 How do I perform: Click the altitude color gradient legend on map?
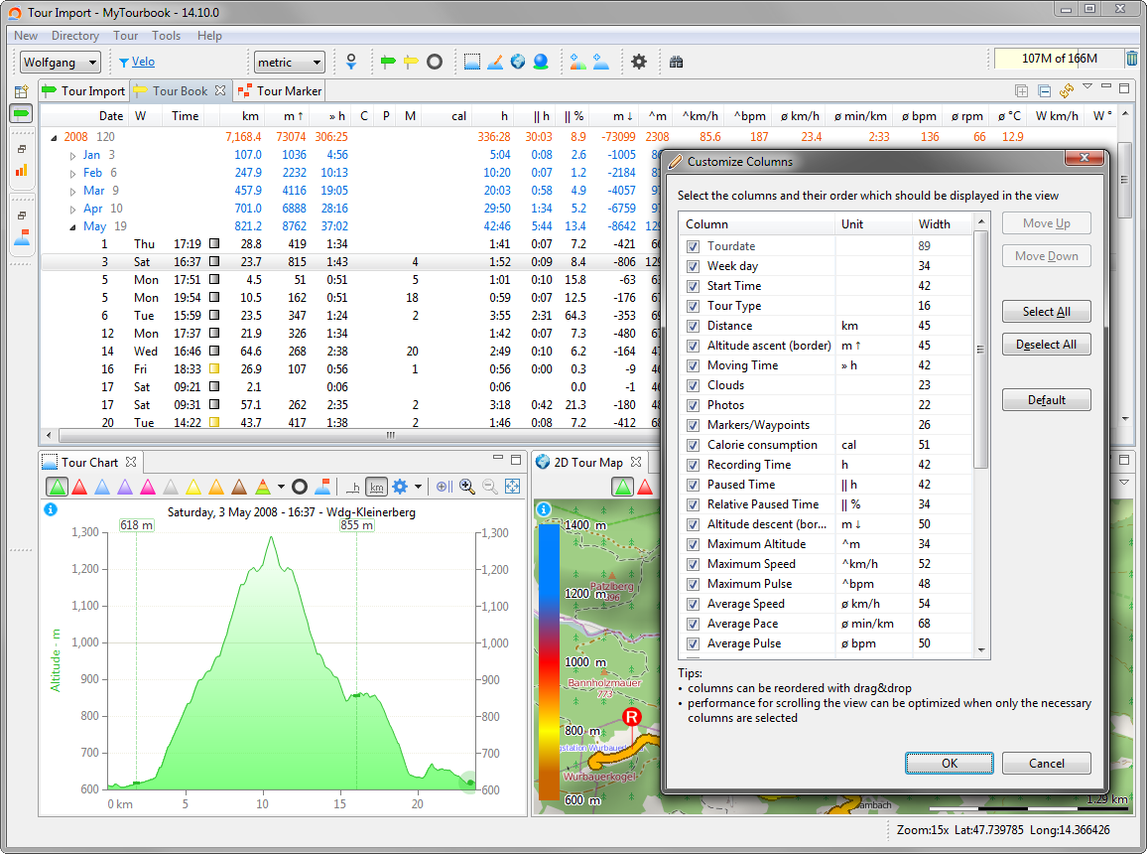pos(549,662)
